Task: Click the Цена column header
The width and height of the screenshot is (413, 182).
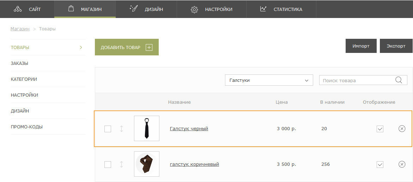Action: pyautogui.click(x=281, y=102)
